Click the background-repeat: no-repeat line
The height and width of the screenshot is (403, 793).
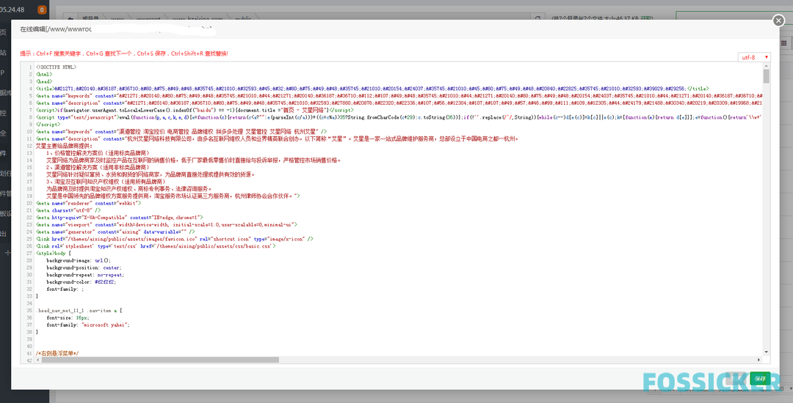(85, 274)
